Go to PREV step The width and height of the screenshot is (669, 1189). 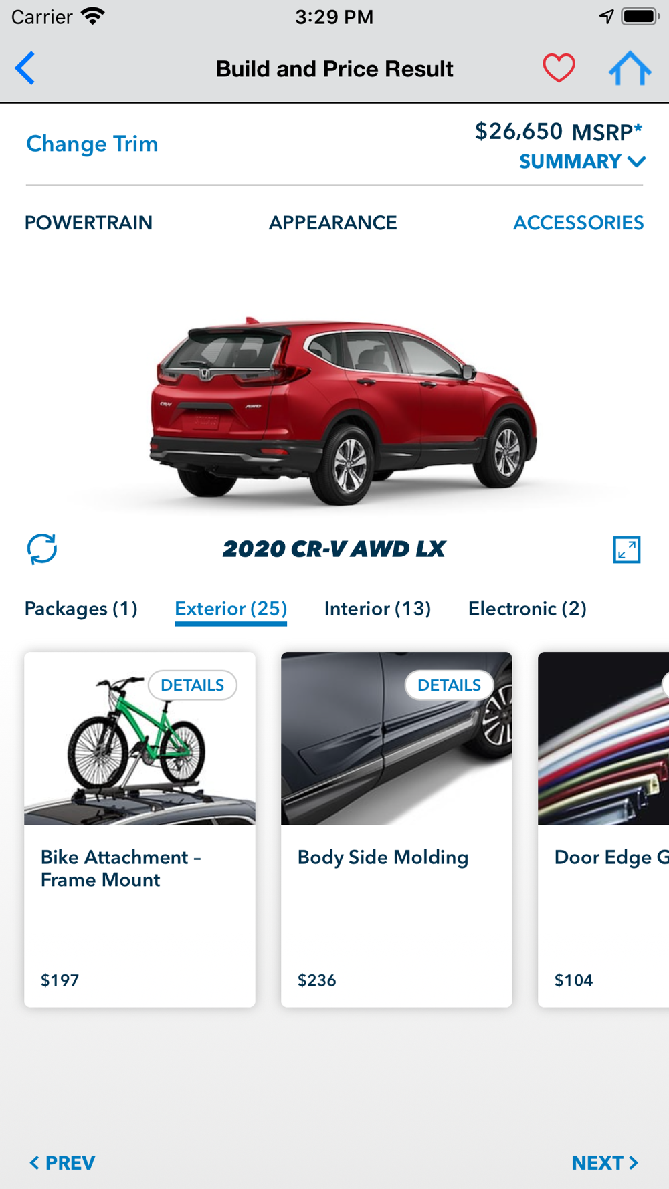62,1163
